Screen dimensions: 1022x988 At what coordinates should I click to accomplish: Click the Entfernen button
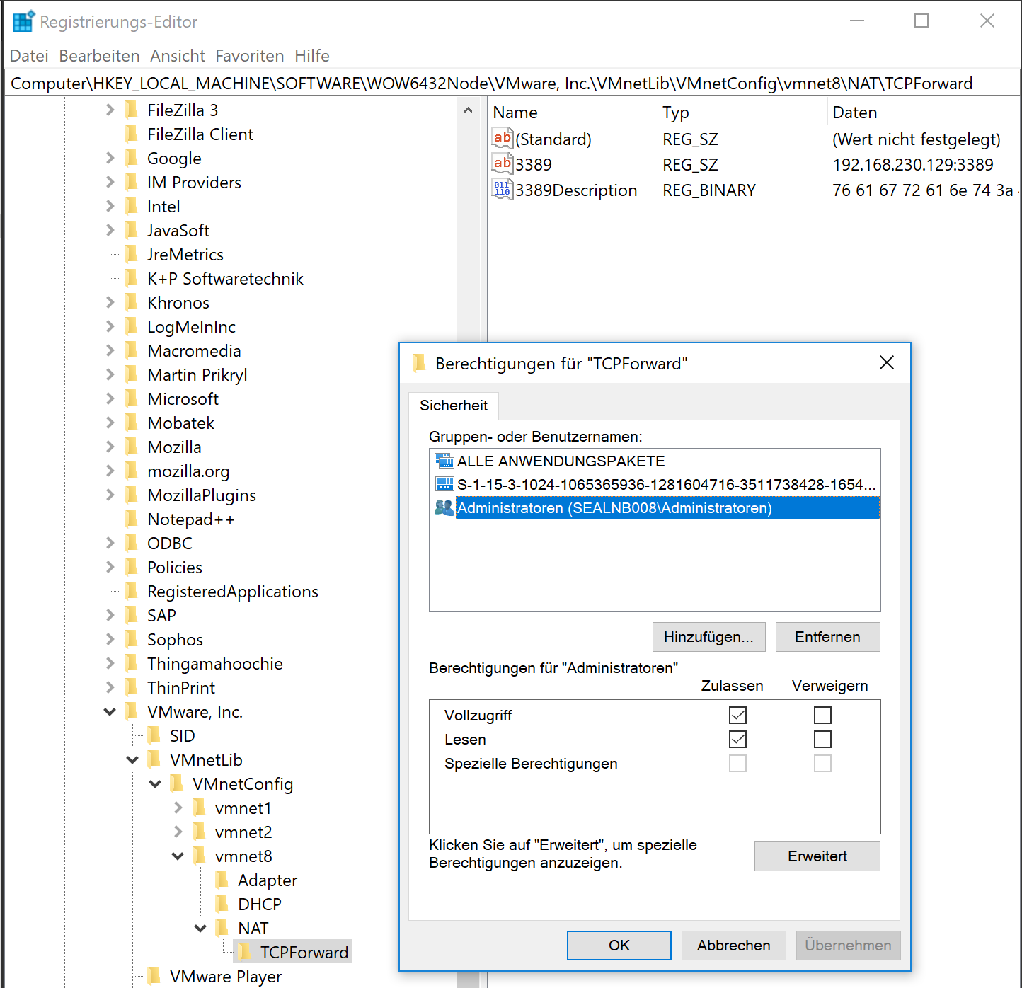pyautogui.click(x=827, y=636)
